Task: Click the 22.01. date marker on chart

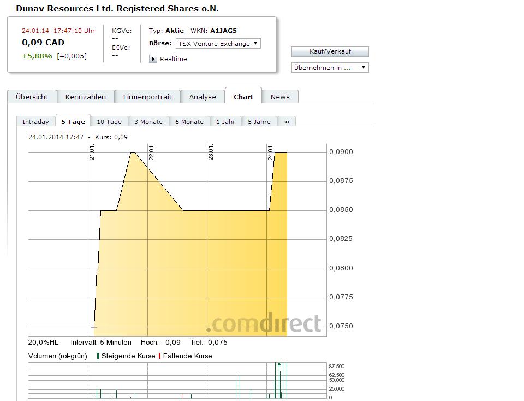Action: point(151,152)
